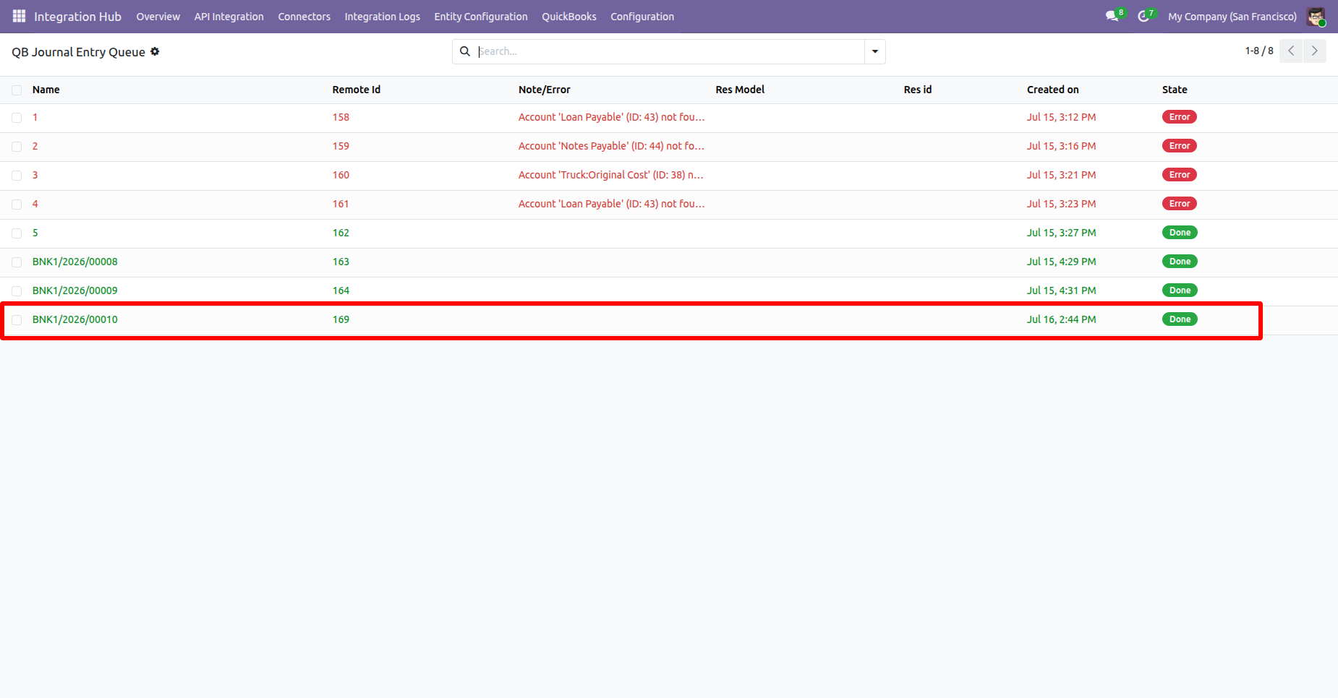Expand the search filter options dropdown

coord(875,51)
